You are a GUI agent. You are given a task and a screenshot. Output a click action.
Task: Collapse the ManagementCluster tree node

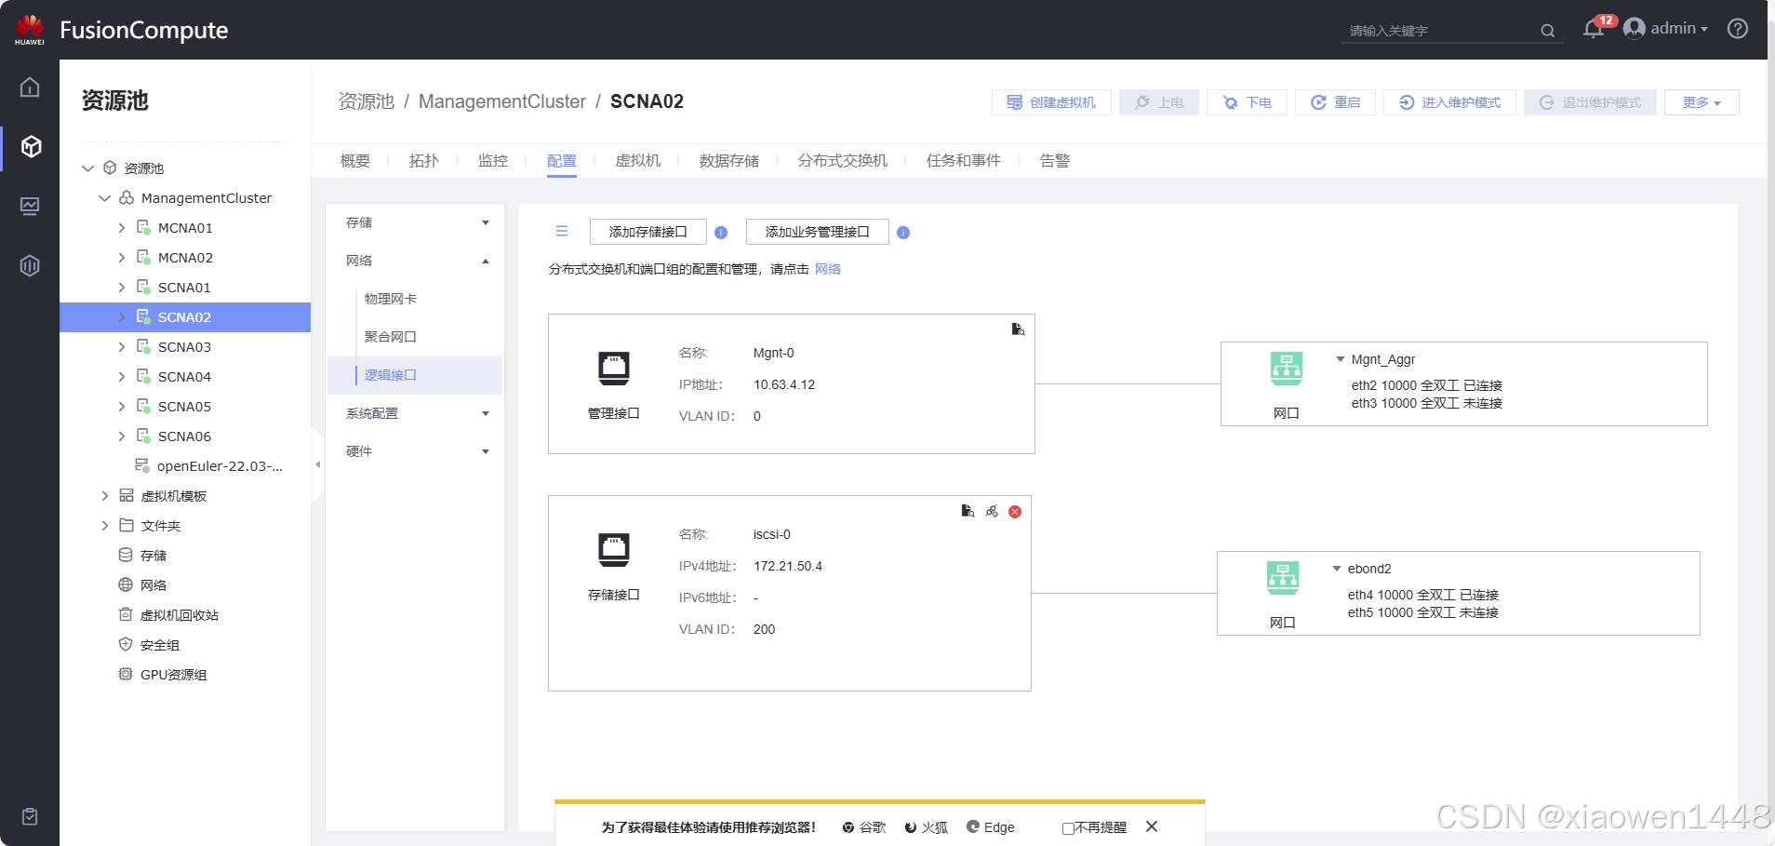pos(105,198)
